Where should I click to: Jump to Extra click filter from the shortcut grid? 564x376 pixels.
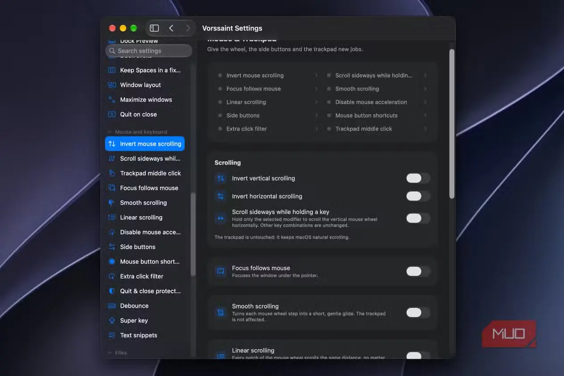coord(269,129)
